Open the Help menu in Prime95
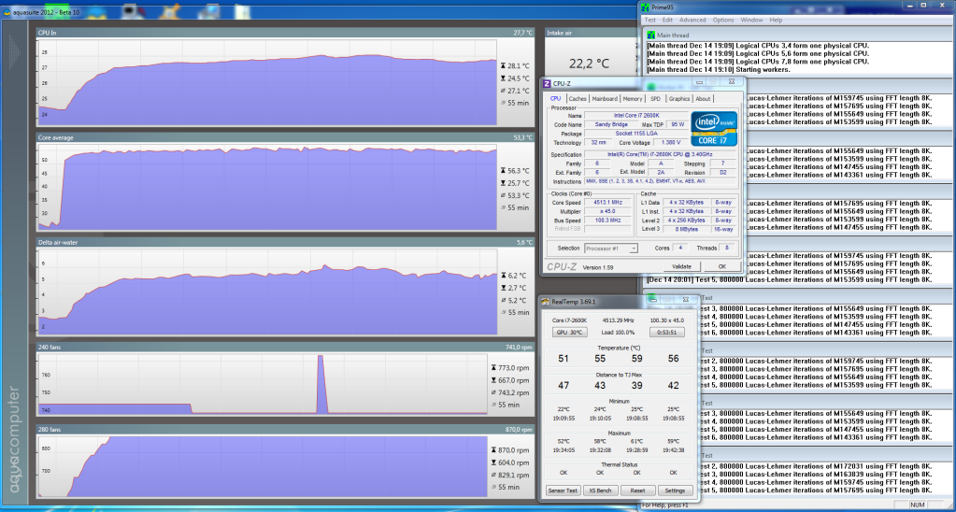This screenshot has height=512, width=956. click(776, 21)
